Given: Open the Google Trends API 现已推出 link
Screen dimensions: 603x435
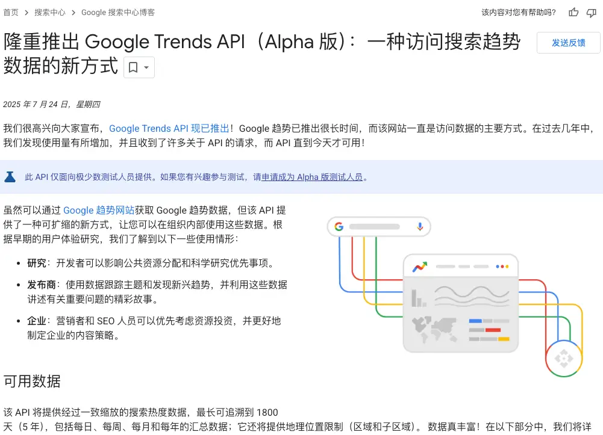Looking at the screenshot, I should (169, 128).
